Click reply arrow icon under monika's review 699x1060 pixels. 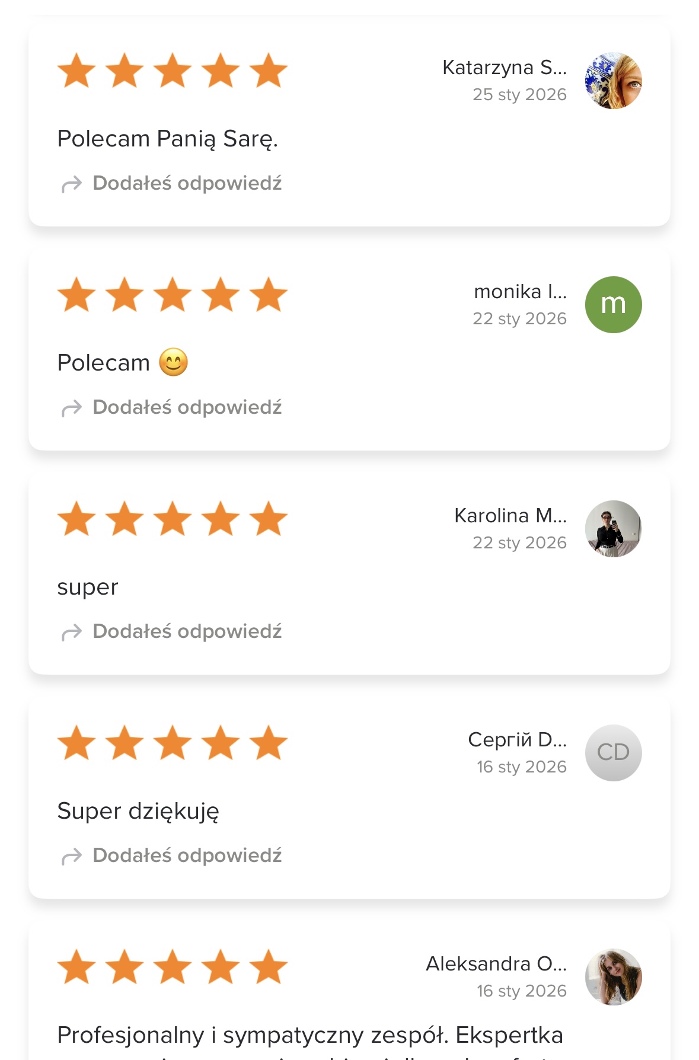[x=72, y=408]
